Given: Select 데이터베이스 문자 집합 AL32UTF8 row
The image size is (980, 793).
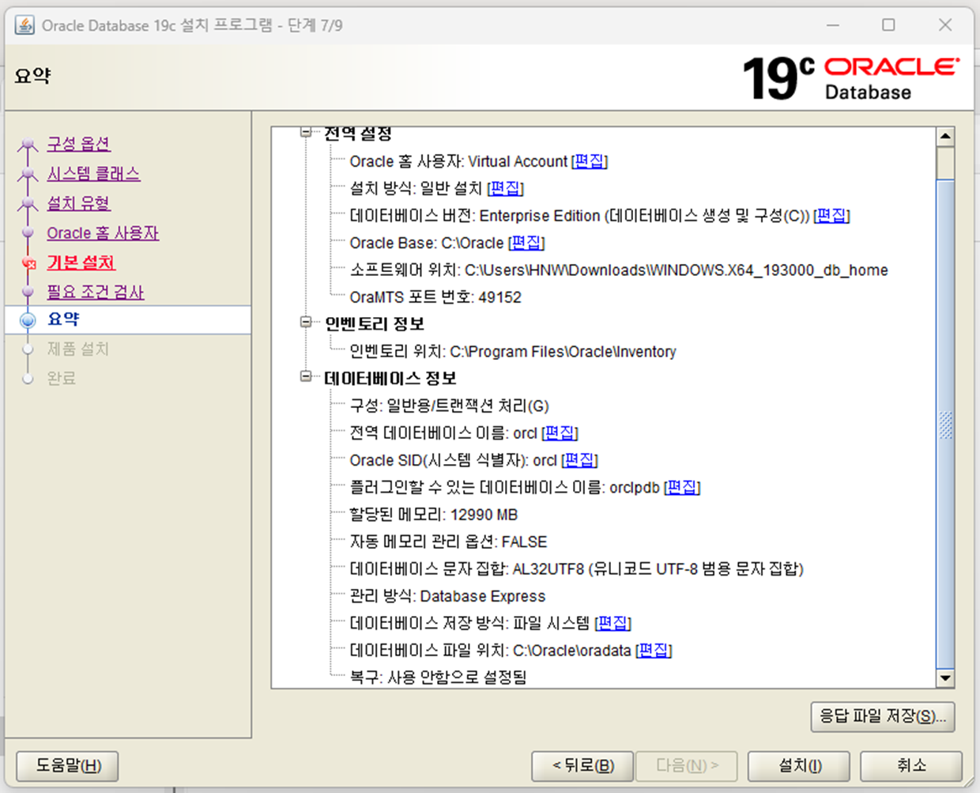Looking at the screenshot, I should click(x=576, y=569).
